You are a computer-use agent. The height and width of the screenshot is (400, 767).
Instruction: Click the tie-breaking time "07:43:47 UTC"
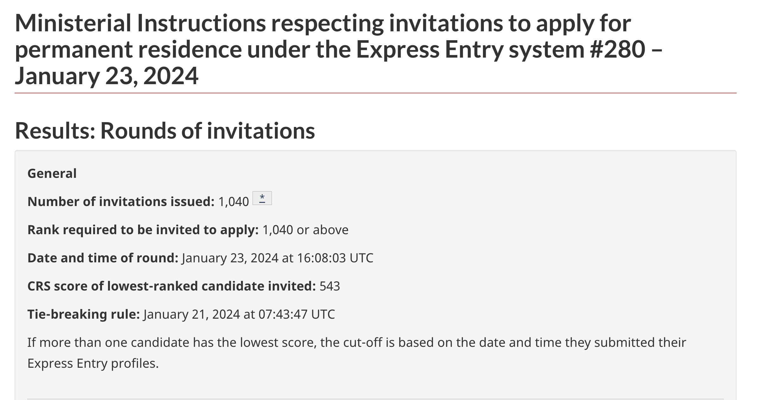[297, 314]
